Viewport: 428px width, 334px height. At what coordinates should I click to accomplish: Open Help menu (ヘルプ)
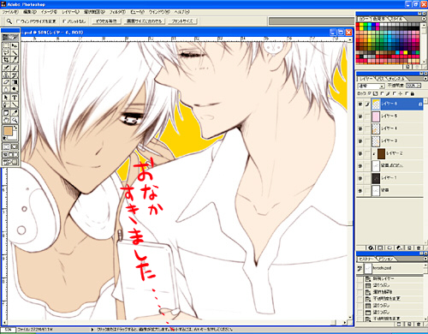181,12
